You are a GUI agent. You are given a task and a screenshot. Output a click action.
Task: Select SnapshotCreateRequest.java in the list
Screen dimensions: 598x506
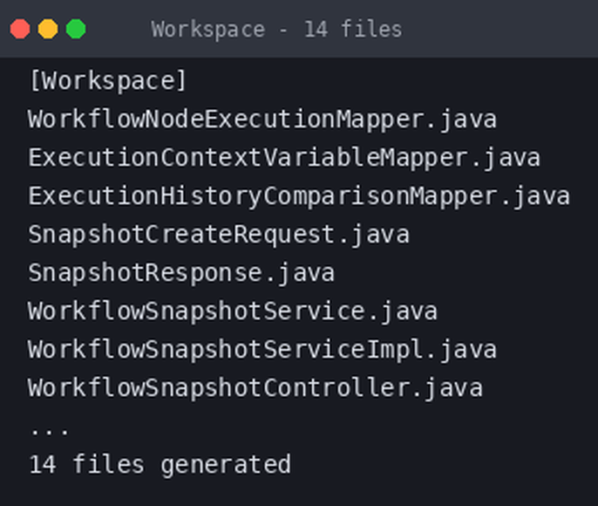click(x=219, y=235)
